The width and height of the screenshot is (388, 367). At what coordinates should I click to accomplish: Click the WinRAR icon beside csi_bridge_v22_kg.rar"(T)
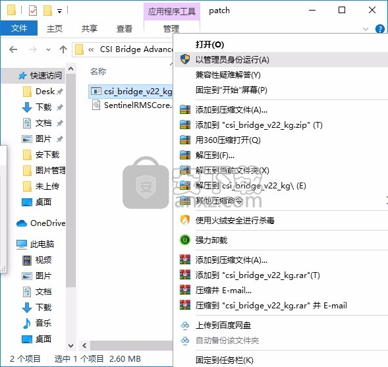click(185, 275)
